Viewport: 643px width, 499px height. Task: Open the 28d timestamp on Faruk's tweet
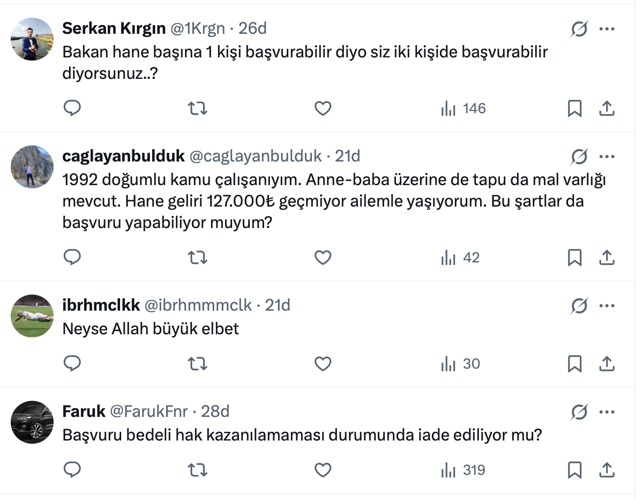tap(215, 412)
